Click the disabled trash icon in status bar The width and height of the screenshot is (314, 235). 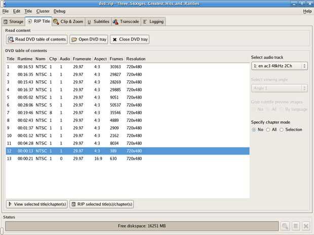pos(296,226)
